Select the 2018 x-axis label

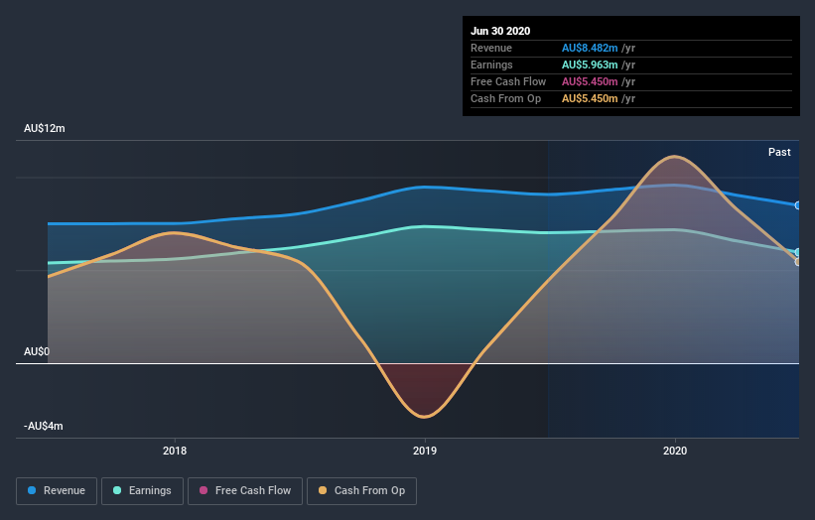tap(175, 451)
